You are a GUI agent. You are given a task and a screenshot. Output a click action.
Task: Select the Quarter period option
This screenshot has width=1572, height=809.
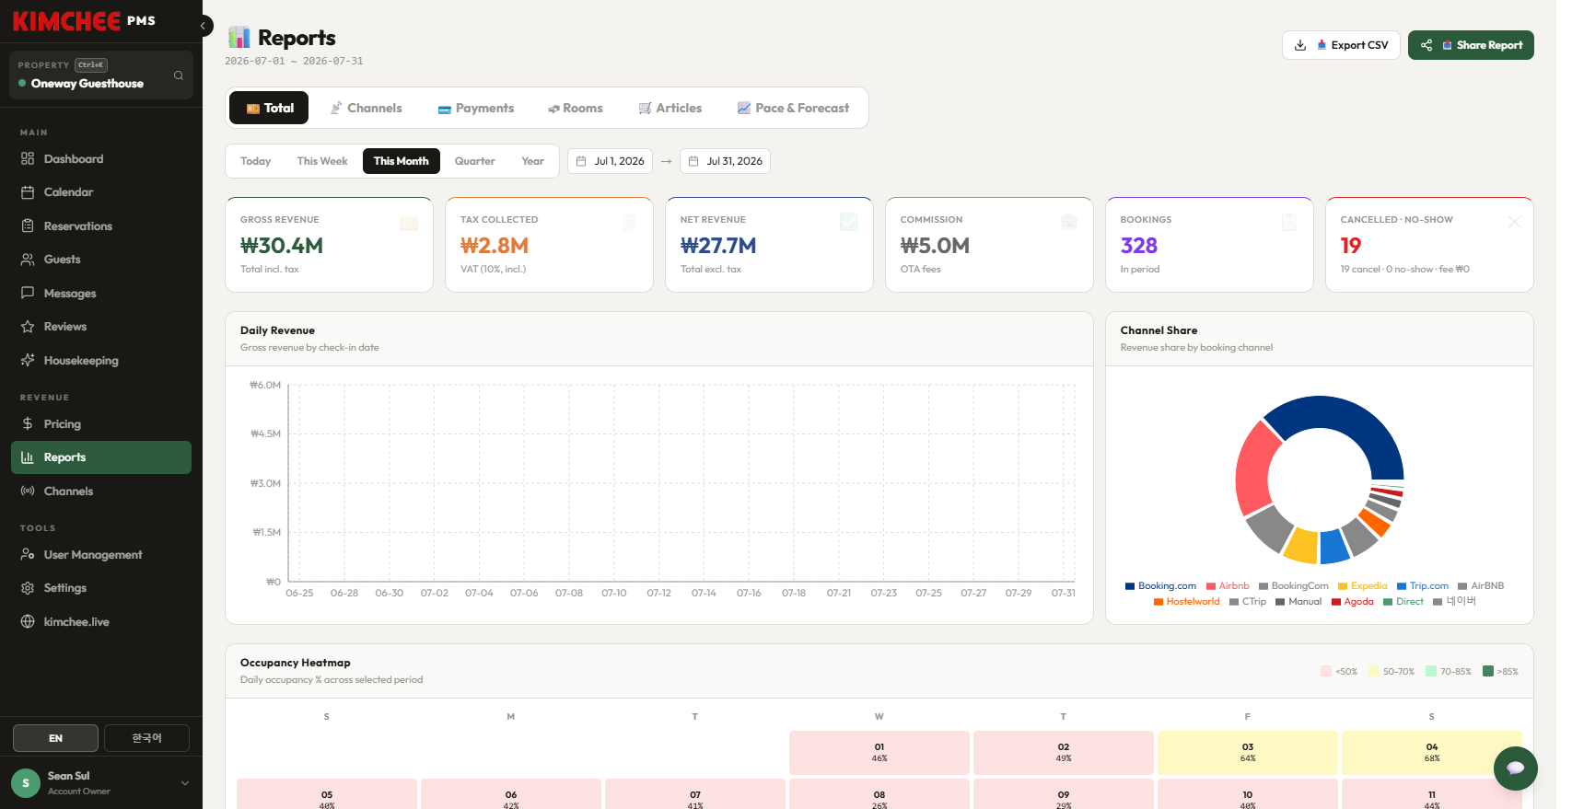pyautogui.click(x=475, y=161)
